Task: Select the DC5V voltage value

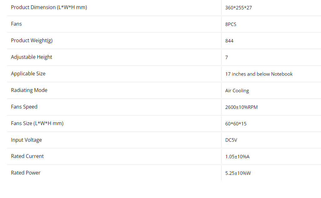Action: (x=231, y=140)
